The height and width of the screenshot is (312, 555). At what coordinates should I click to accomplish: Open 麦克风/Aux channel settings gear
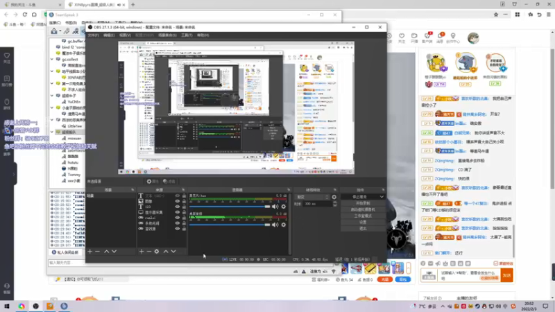[284, 206]
